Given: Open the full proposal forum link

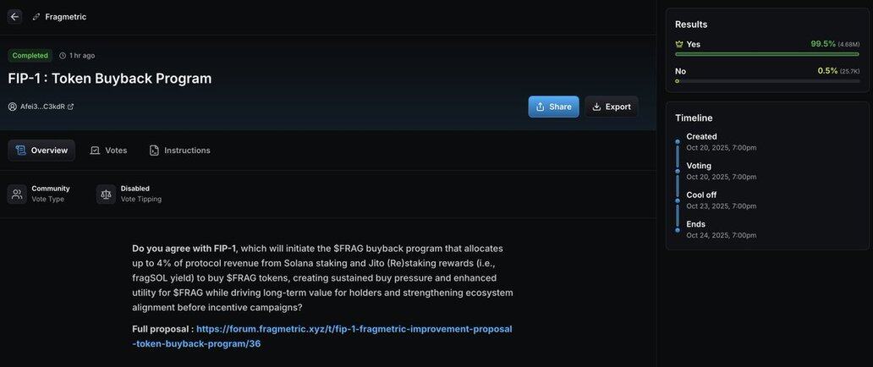Looking at the screenshot, I should pyautogui.click(x=321, y=336).
